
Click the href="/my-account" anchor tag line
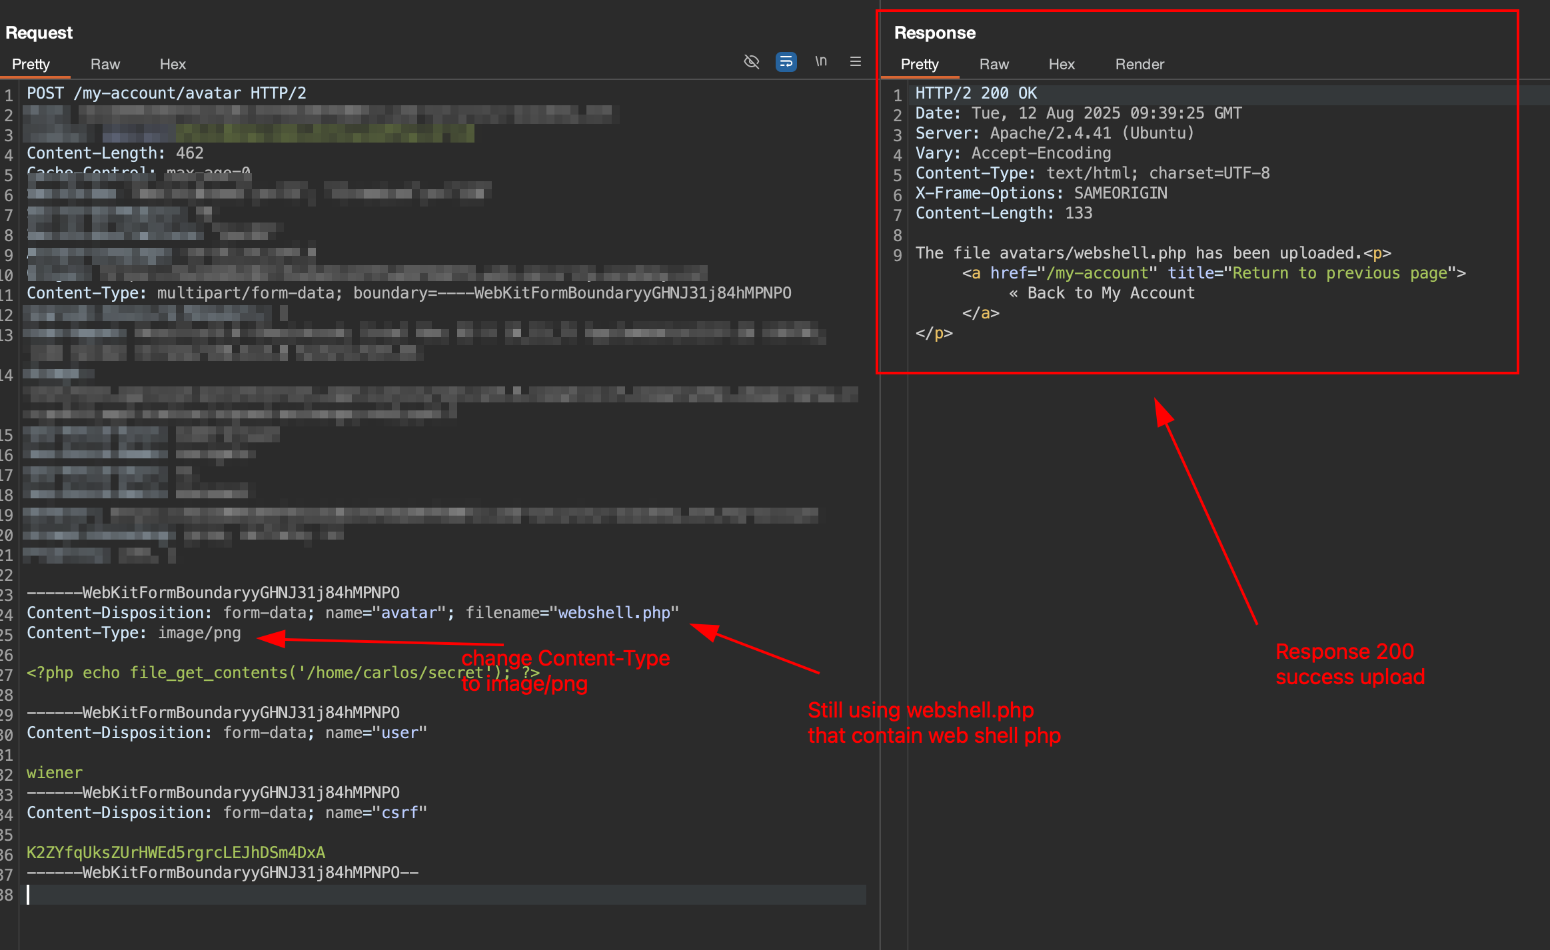1214,273
